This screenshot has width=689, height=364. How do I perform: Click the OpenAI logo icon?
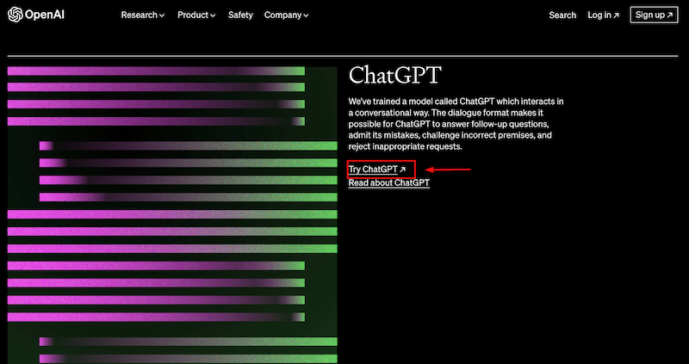click(x=15, y=15)
